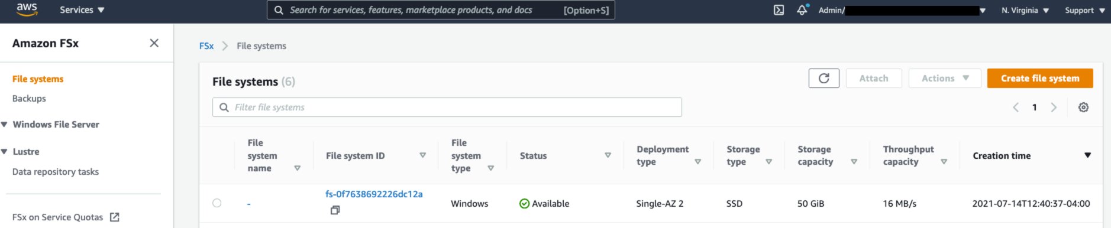
Task: Open Data repository tasks
Action: [x=56, y=172]
